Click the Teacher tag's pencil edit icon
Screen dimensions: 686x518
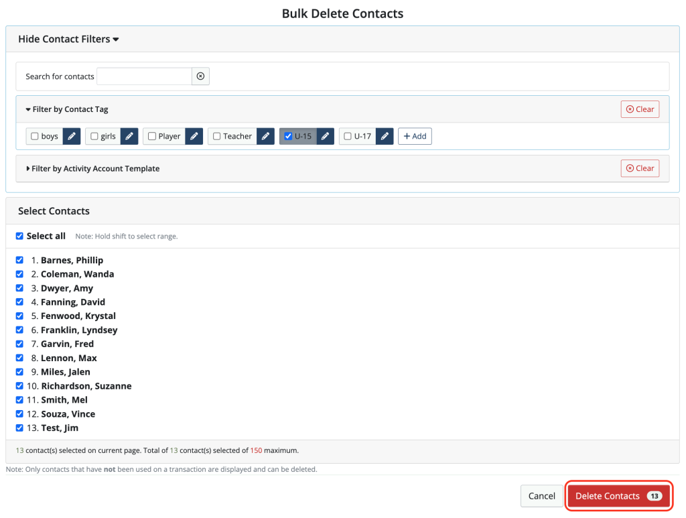tap(265, 136)
